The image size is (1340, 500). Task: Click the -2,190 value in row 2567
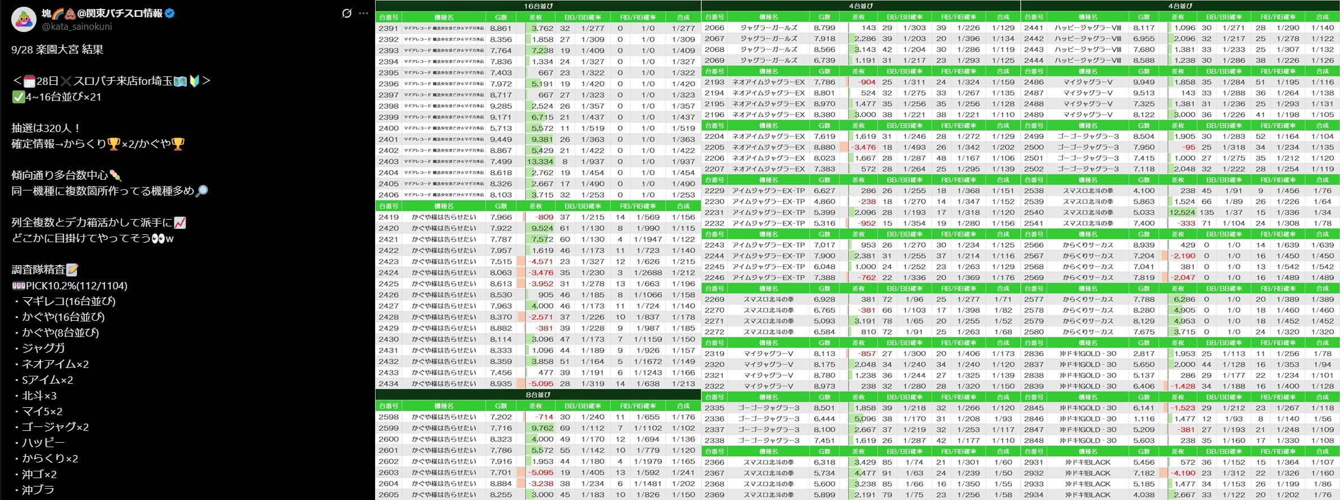point(1183,256)
